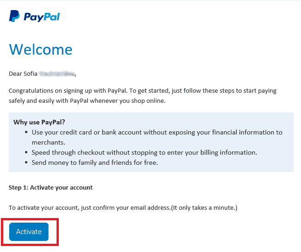The height and width of the screenshot is (252, 301).
Task: Click '(It only takes a minute.)' text
Action: point(204,207)
